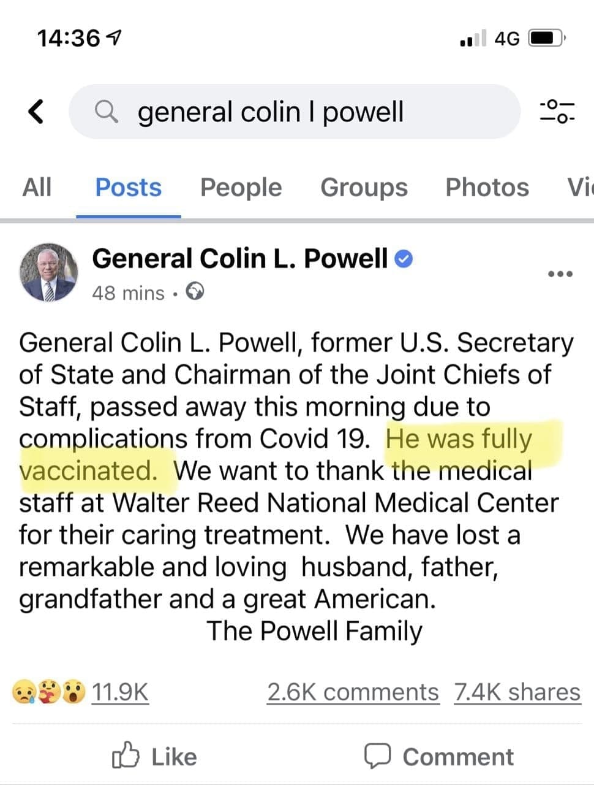The image size is (594, 785).
Task: Switch to the People tab
Action: coord(241,188)
